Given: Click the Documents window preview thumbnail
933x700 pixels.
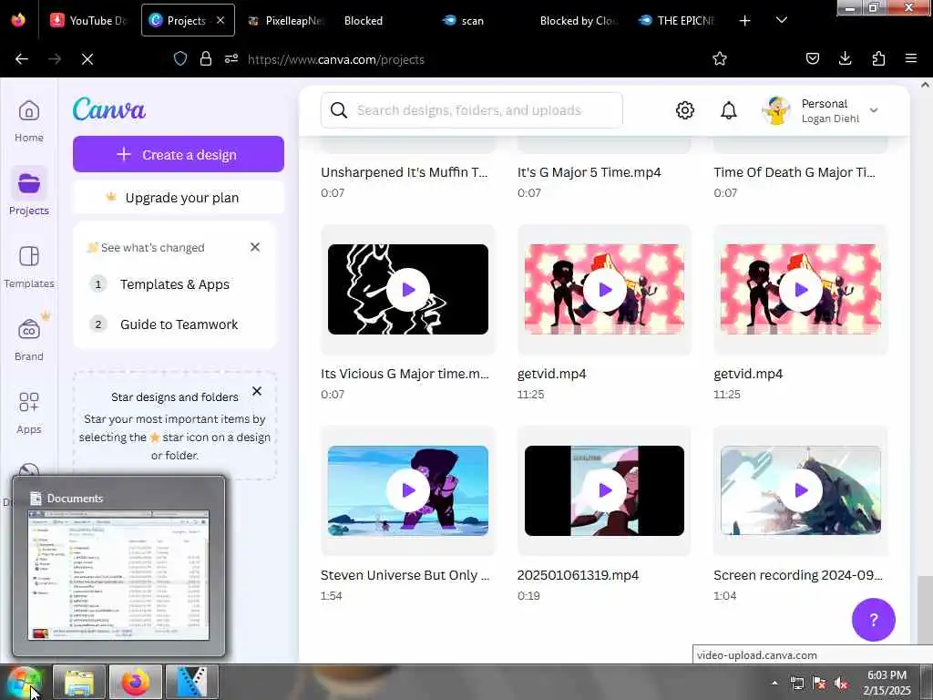Looking at the screenshot, I should [118, 575].
